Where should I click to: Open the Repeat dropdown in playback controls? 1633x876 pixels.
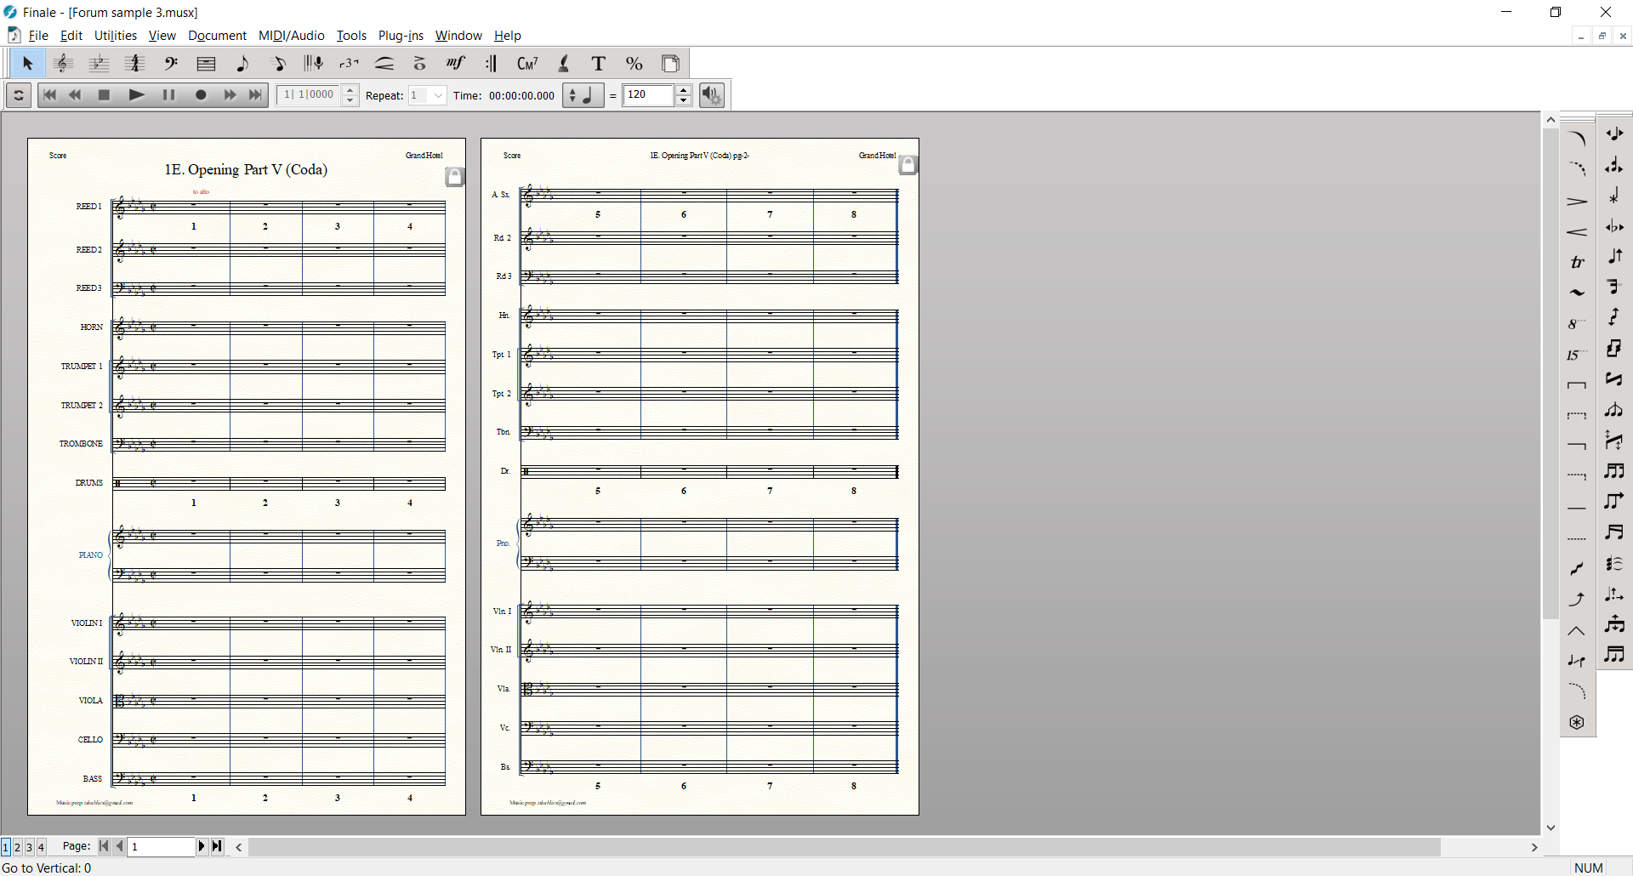pyautogui.click(x=438, y=95)
